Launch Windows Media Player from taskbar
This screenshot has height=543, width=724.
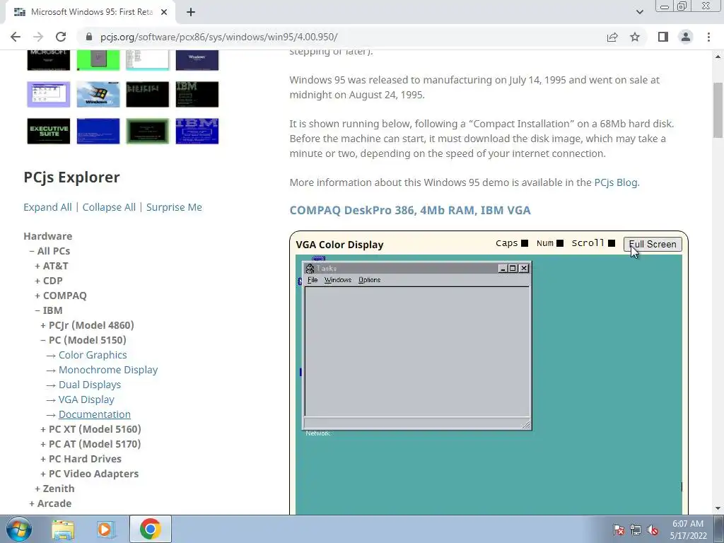pos(105,530)
